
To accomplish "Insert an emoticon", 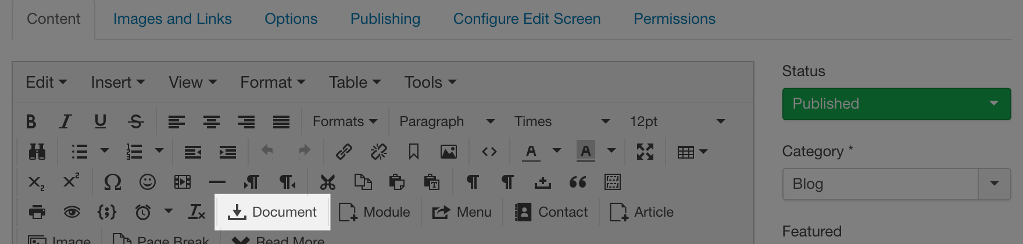I will [x=148, y=182].
